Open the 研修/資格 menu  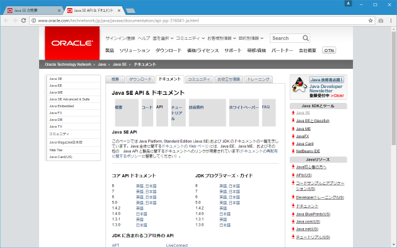[256, 50]
